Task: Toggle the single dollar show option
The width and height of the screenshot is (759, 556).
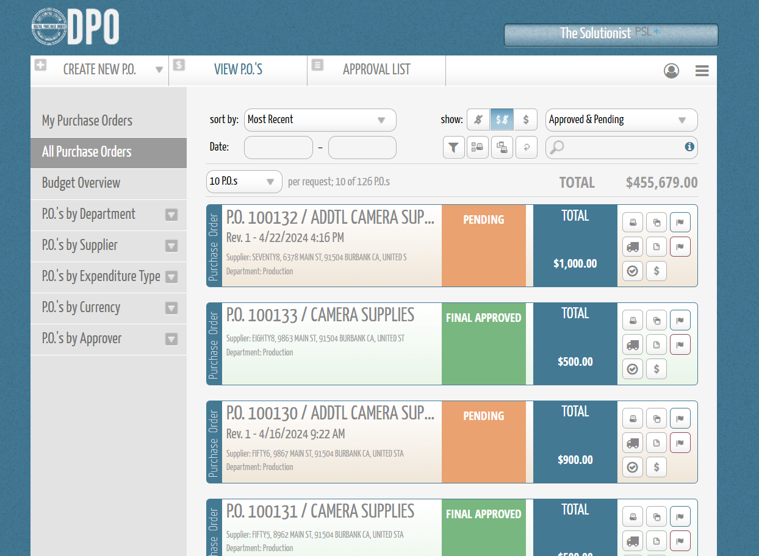Action: point(526,119)
